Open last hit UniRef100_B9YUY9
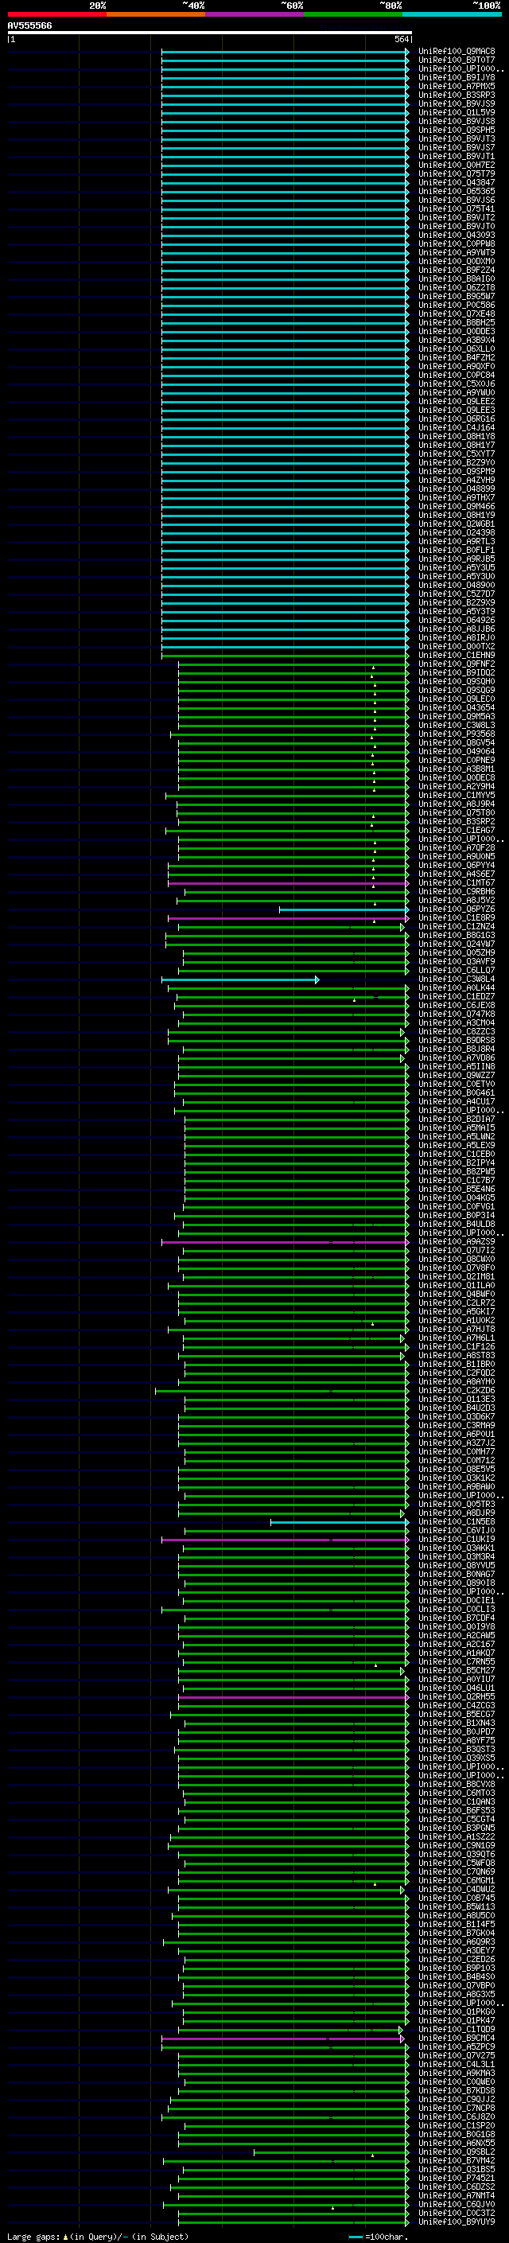509x2243 pixels. click(x=456, y=2222)
